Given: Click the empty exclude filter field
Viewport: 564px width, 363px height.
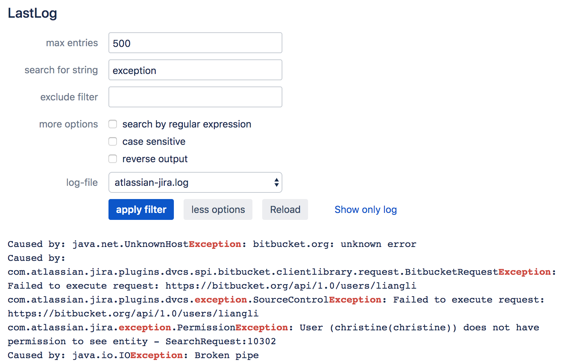Looking at the screenshot, I should tap(195, 97).
